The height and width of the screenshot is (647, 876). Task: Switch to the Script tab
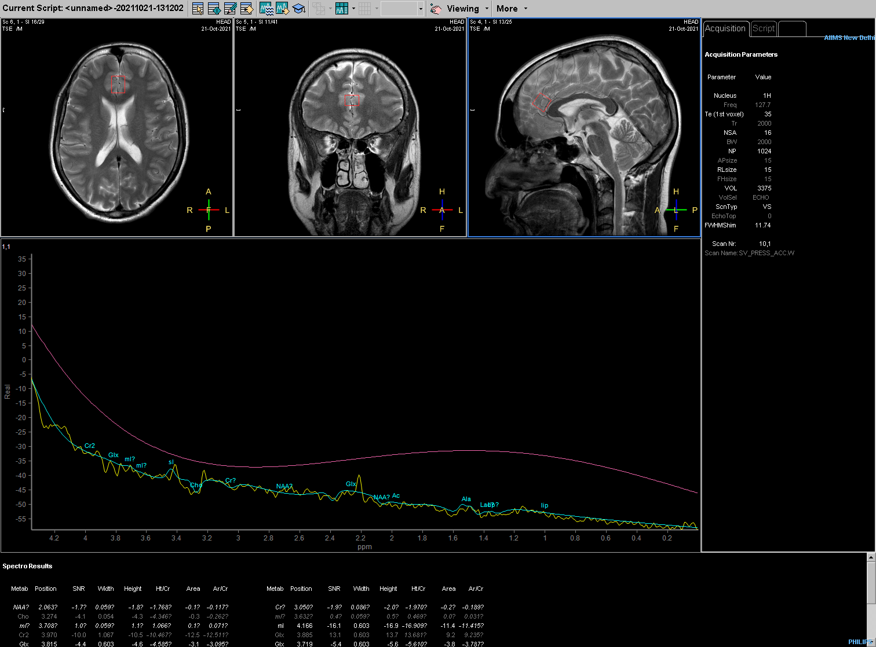point(763,28)
